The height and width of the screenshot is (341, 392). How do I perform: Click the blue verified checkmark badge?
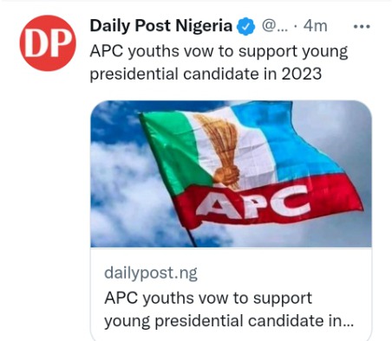(x=245, y=26)
